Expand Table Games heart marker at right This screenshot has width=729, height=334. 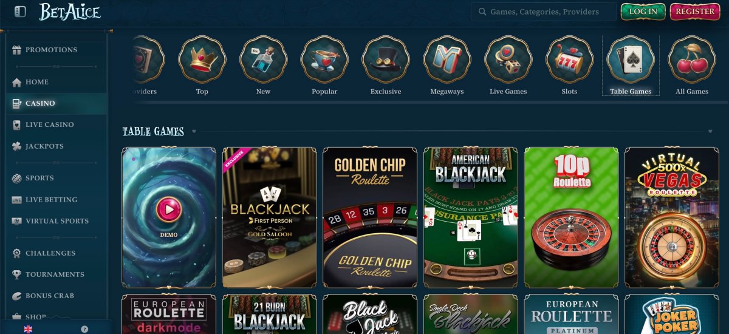(711, 131)
